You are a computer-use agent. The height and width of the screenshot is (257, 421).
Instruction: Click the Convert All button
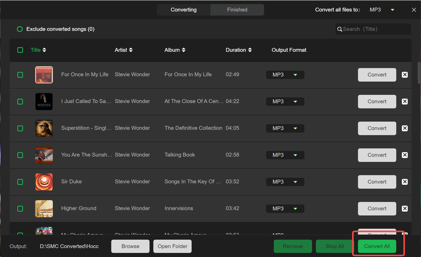pyautogui.click(x=377, y=246)
